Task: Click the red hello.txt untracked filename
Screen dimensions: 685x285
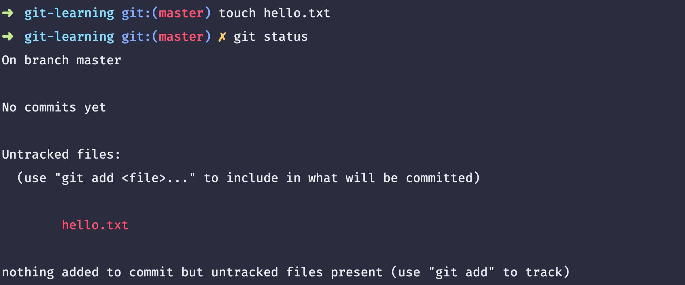Action: (x=95, y=225)
